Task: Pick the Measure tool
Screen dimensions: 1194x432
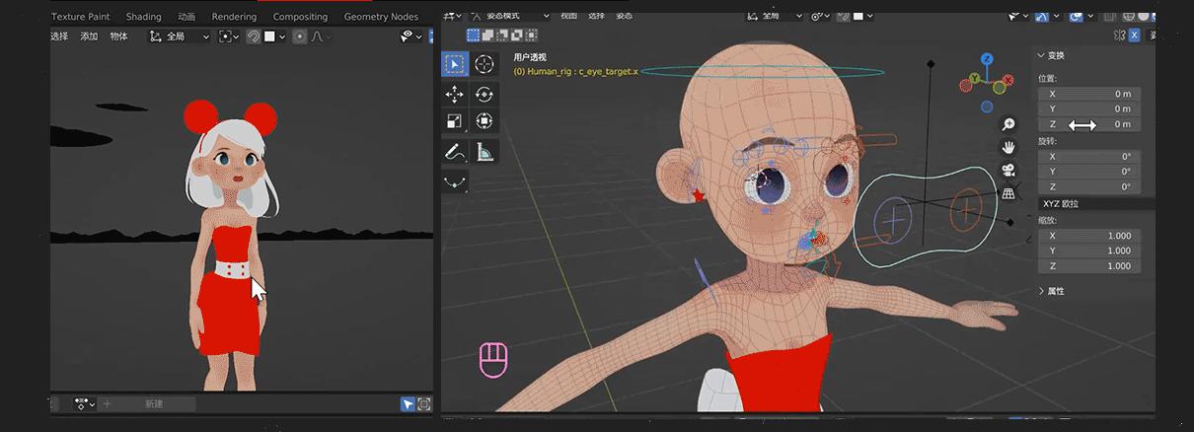Action: (485, 152)
